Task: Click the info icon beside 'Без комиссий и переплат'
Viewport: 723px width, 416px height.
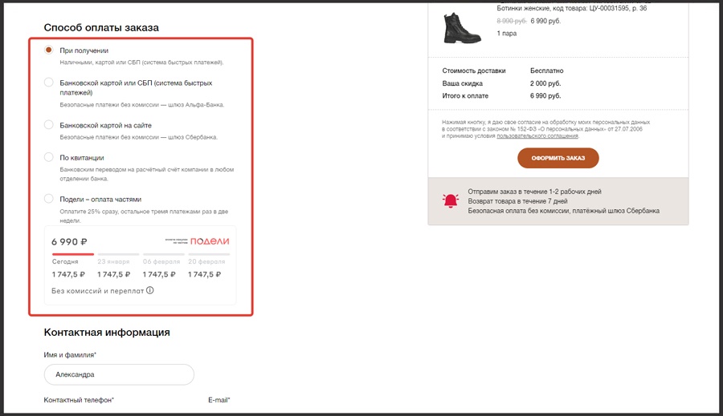Action: (150, 291)
